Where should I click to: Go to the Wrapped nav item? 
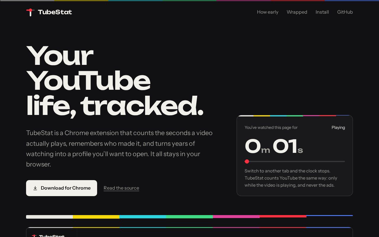[297, 12]
